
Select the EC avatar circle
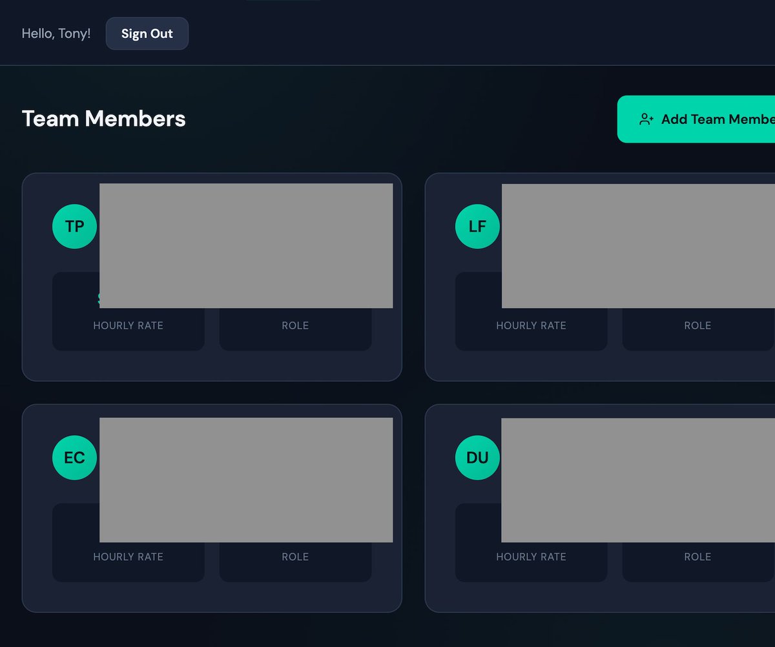click(x=74, y=458)
